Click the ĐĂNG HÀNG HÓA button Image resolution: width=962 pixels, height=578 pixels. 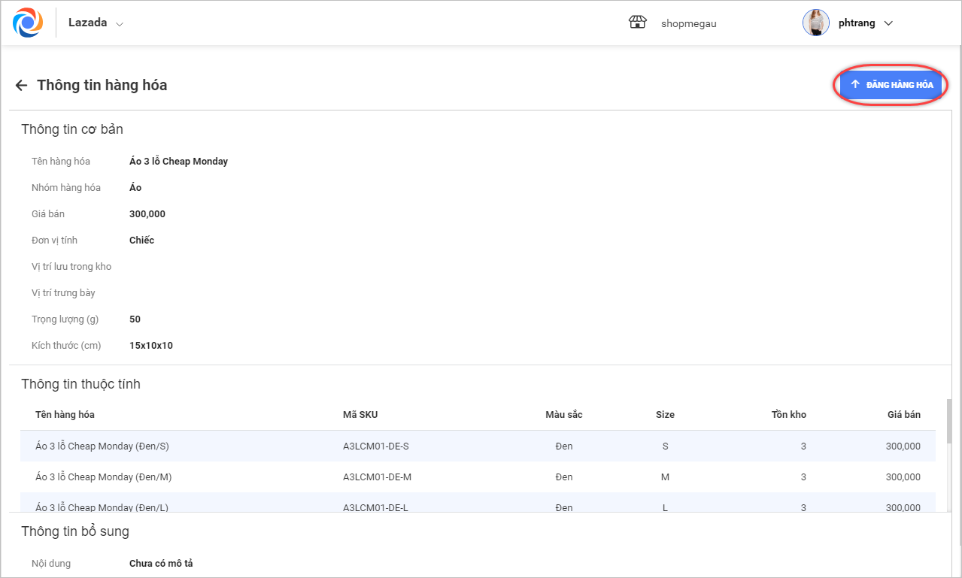coord(891,85)
